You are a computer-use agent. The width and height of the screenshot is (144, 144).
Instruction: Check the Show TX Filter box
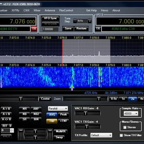pyautogui.click(x=121, y=135)
